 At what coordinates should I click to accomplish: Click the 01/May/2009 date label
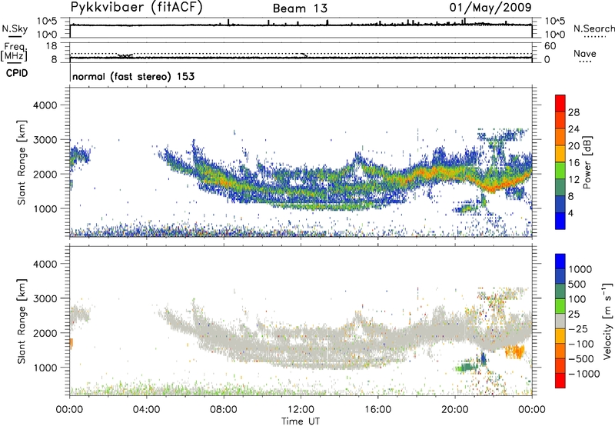pyautogui.click(x=490, y=8)
